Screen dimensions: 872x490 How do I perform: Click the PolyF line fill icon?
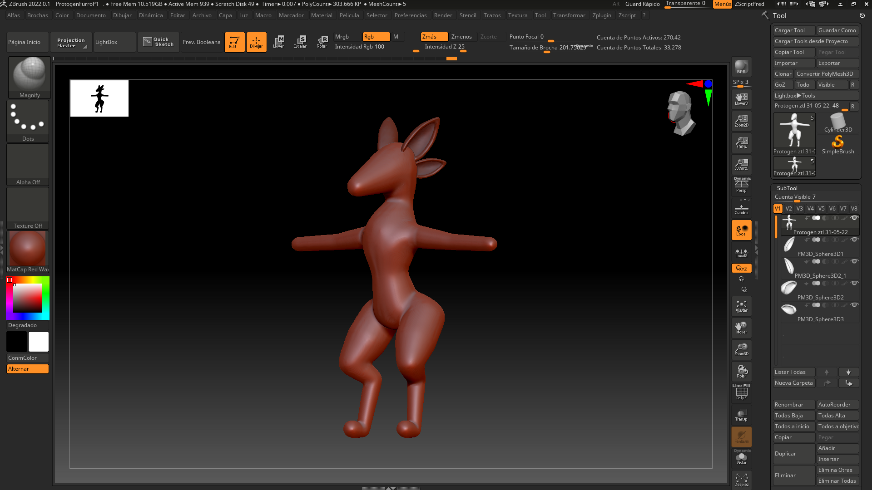741,393
